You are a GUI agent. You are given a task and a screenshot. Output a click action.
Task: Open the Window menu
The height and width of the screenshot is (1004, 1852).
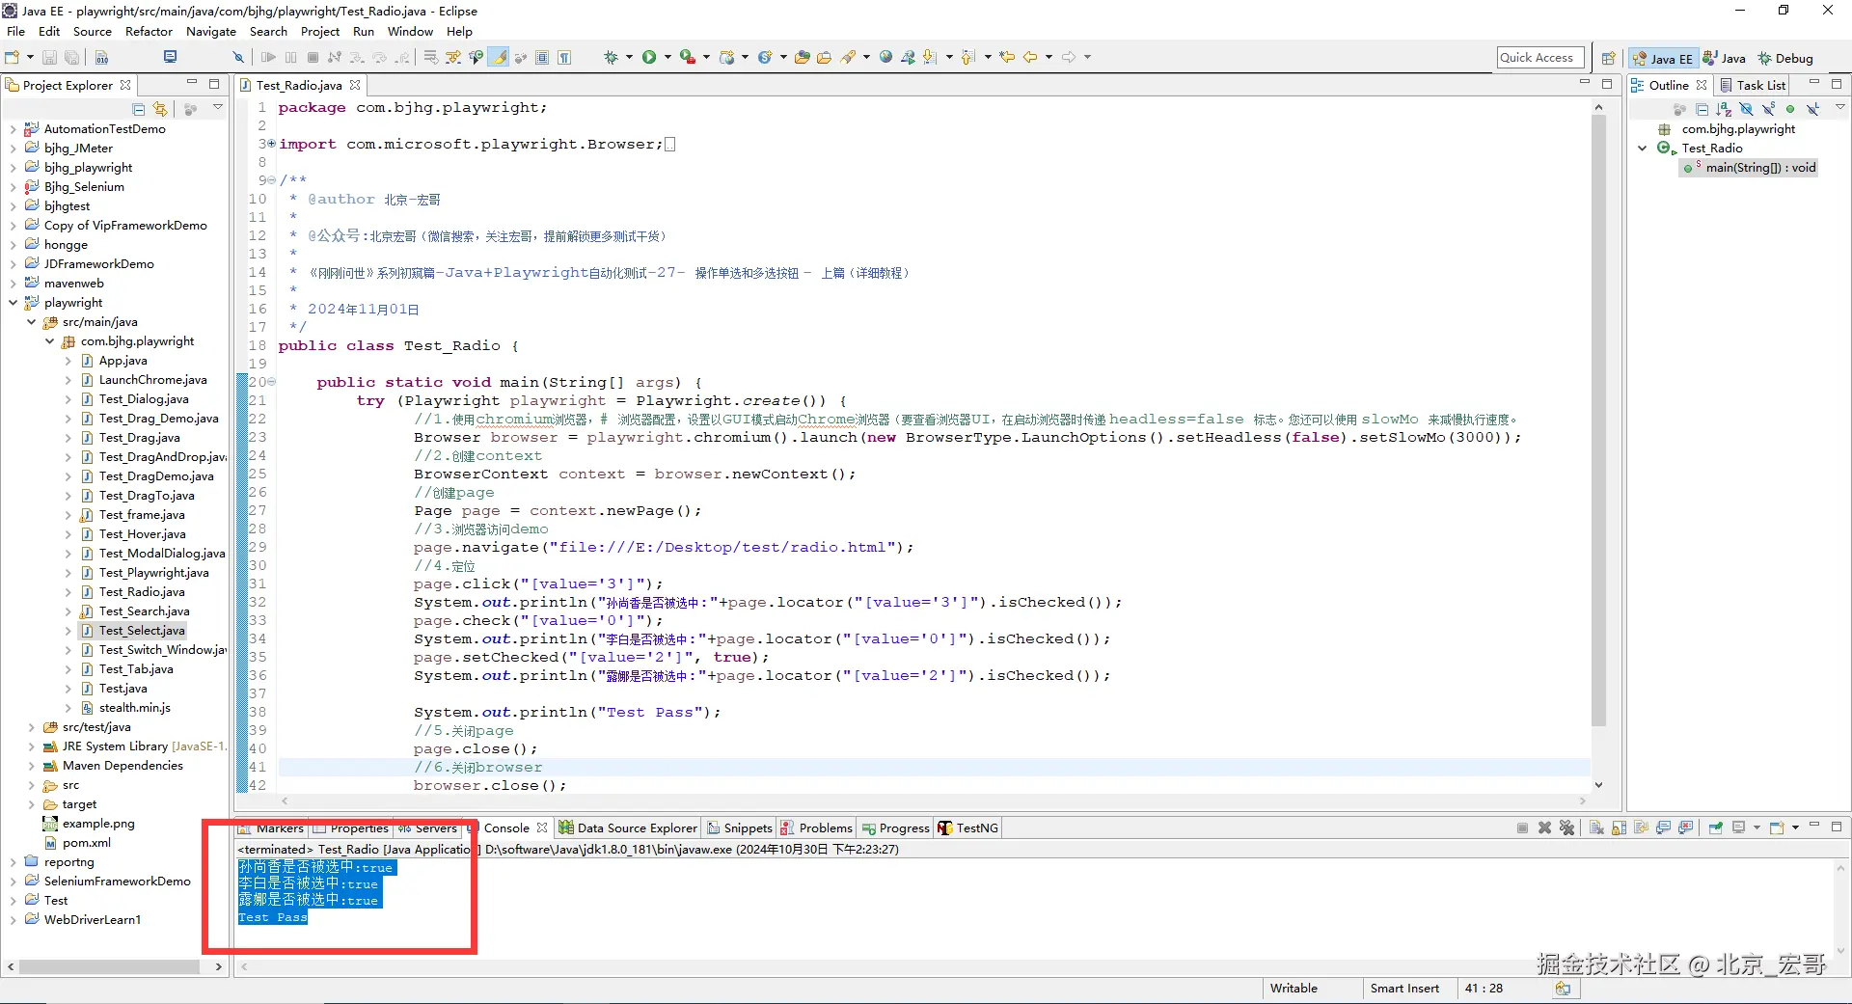click(410, 32)
